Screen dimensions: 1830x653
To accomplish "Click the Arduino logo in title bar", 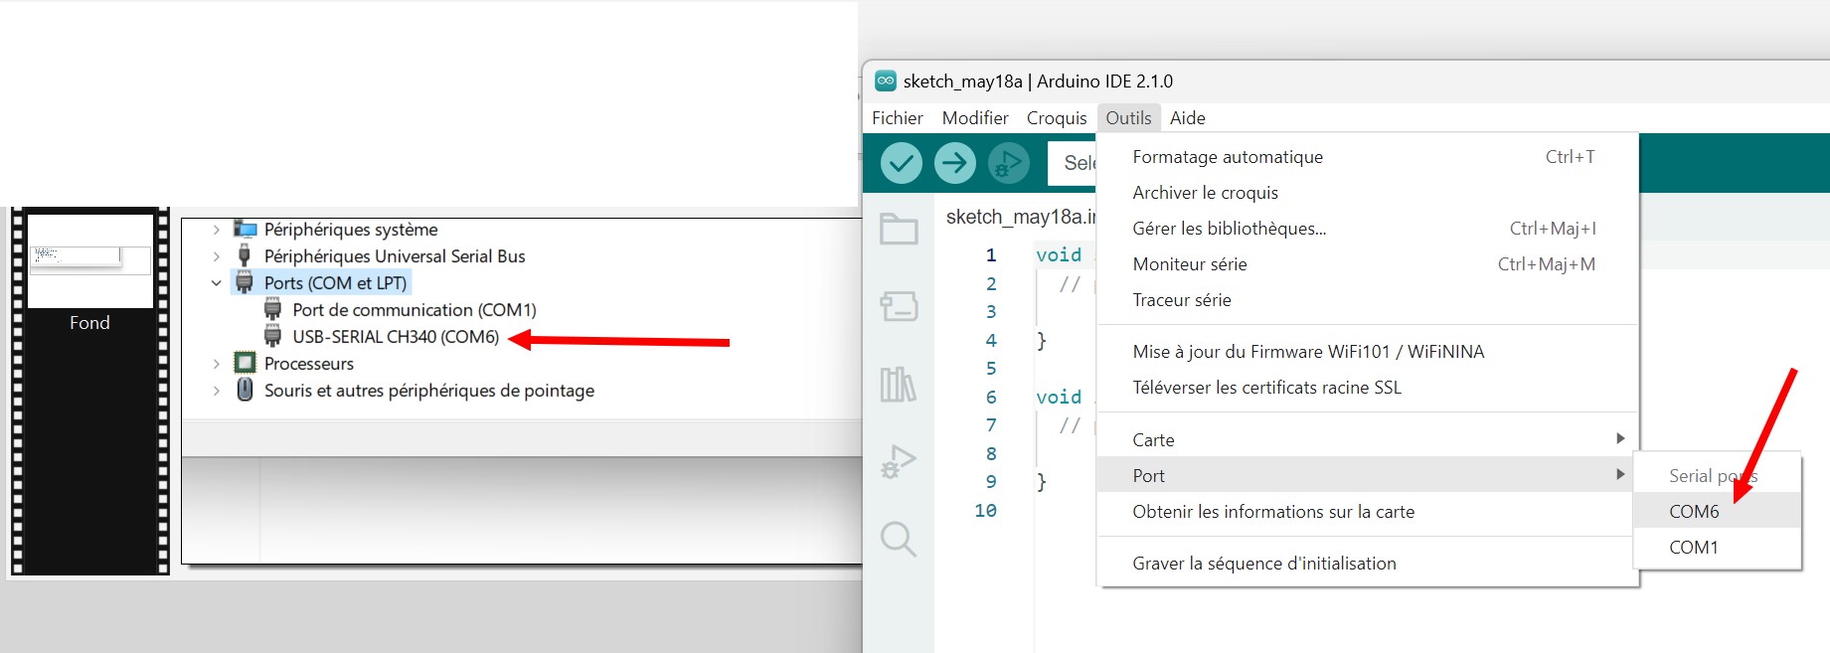I will tap(885, 81).
